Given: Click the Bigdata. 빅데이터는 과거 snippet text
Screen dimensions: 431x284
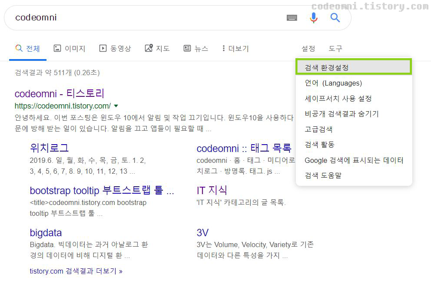Looking at the screenshot, I should (x=89, y=250).
